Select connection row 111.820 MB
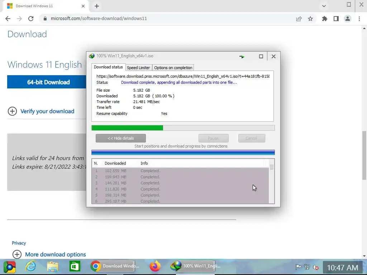 point(180,189)
